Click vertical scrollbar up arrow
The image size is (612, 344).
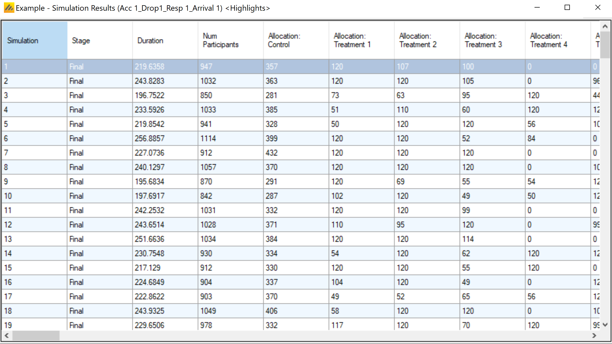605,26
